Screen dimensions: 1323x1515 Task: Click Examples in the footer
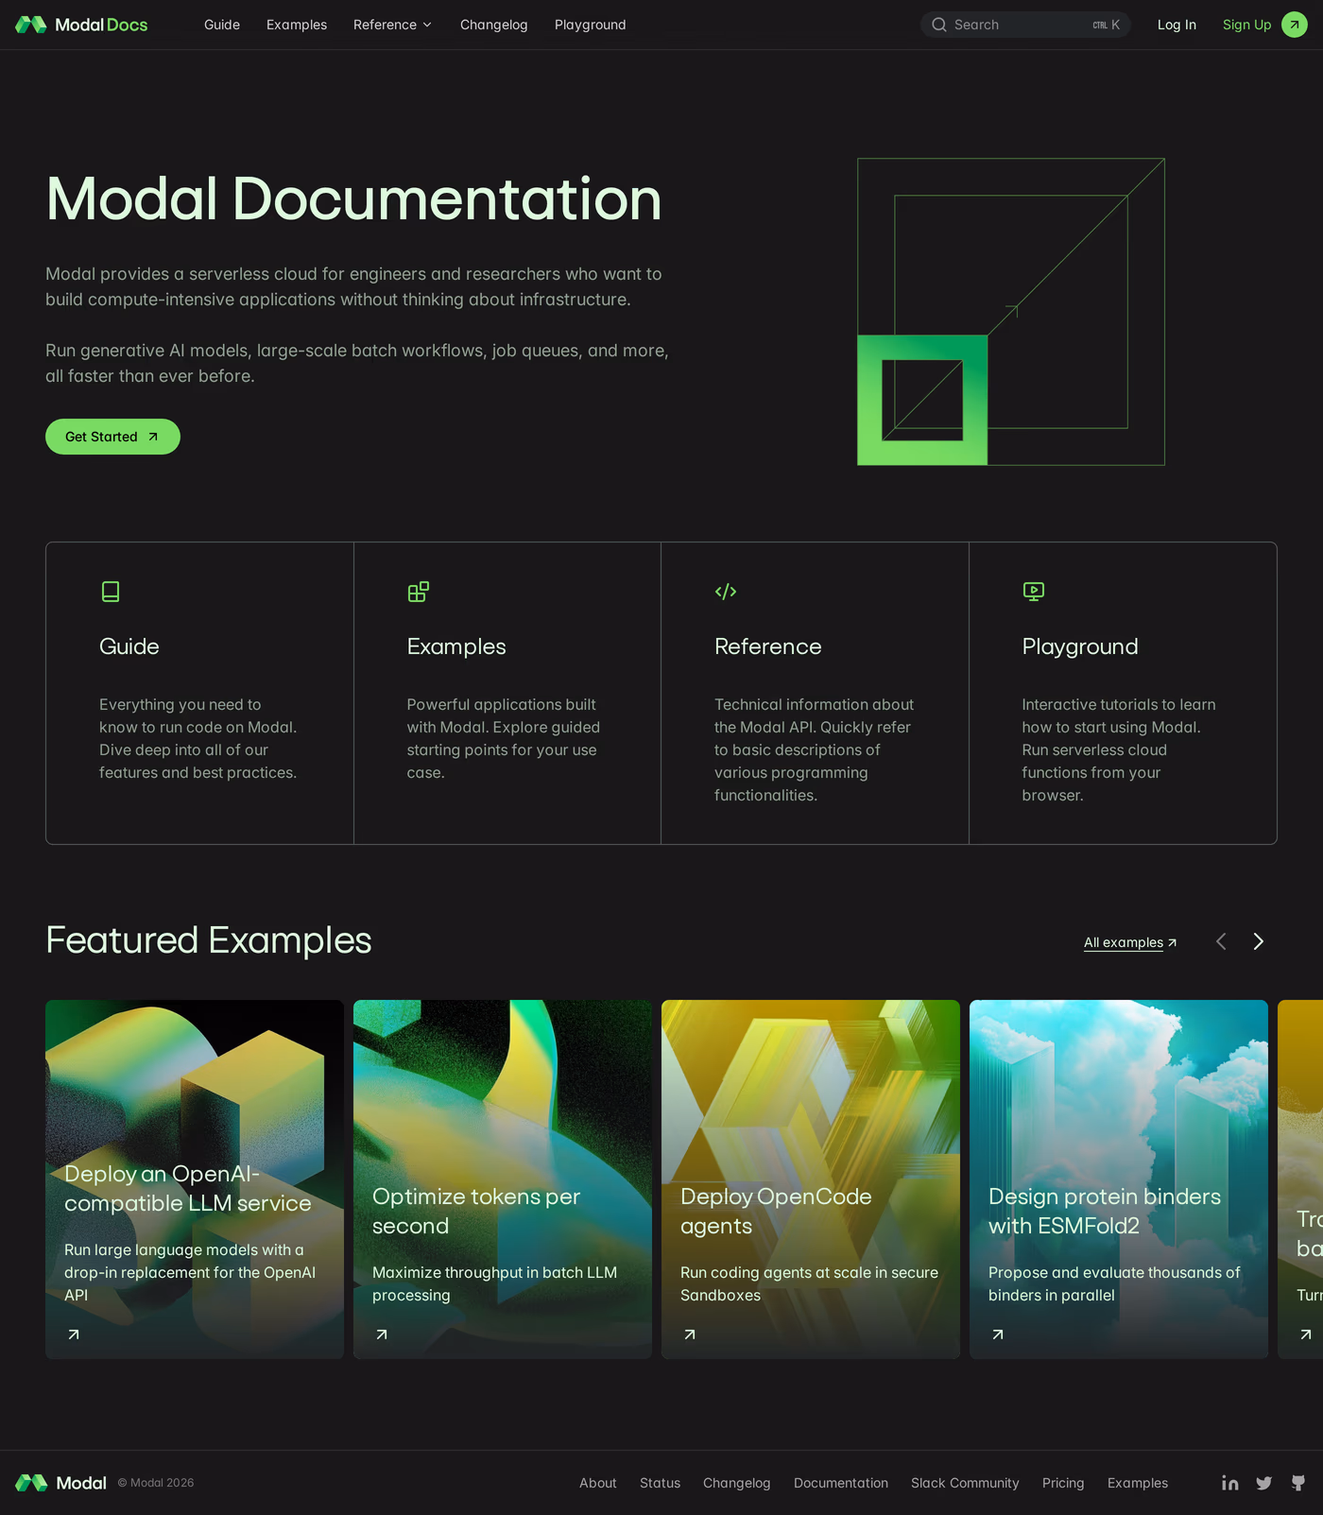(x=1138, y=1483)
